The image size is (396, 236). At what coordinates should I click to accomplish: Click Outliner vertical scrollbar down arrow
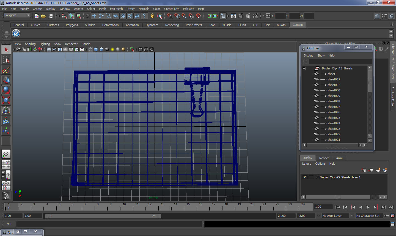coord(370,140)
